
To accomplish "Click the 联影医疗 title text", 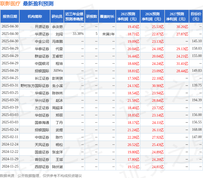I will (x=10, y=4).
